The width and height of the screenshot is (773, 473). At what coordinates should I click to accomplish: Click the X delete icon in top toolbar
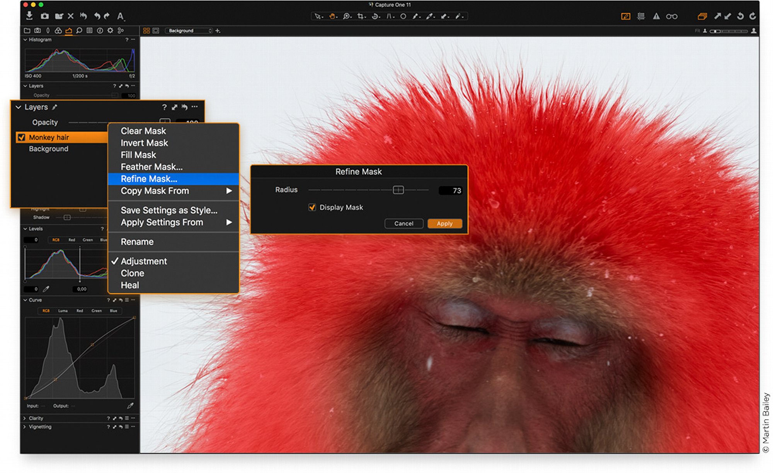click(x=71, y=16)
